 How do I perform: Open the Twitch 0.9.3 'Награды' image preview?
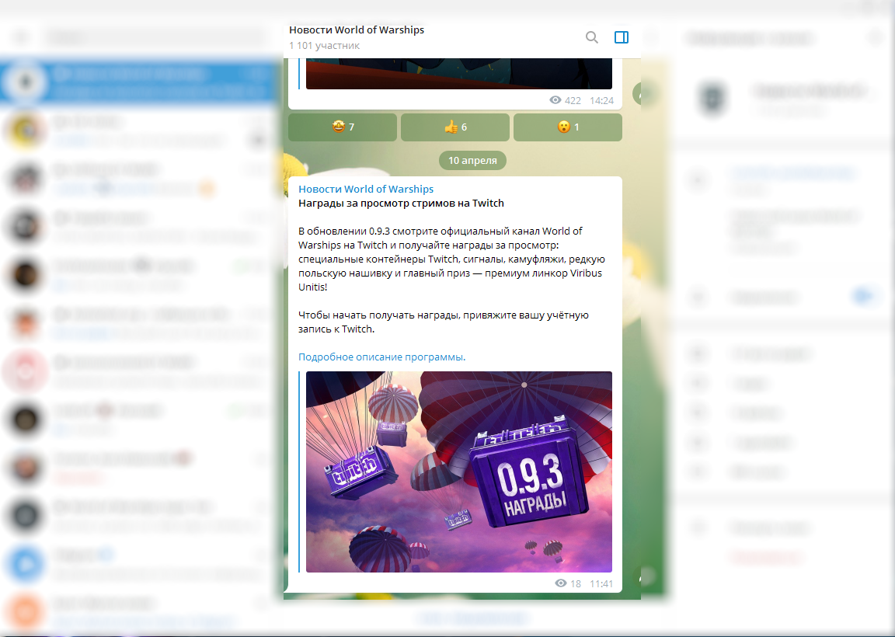[x=459, y=472]
